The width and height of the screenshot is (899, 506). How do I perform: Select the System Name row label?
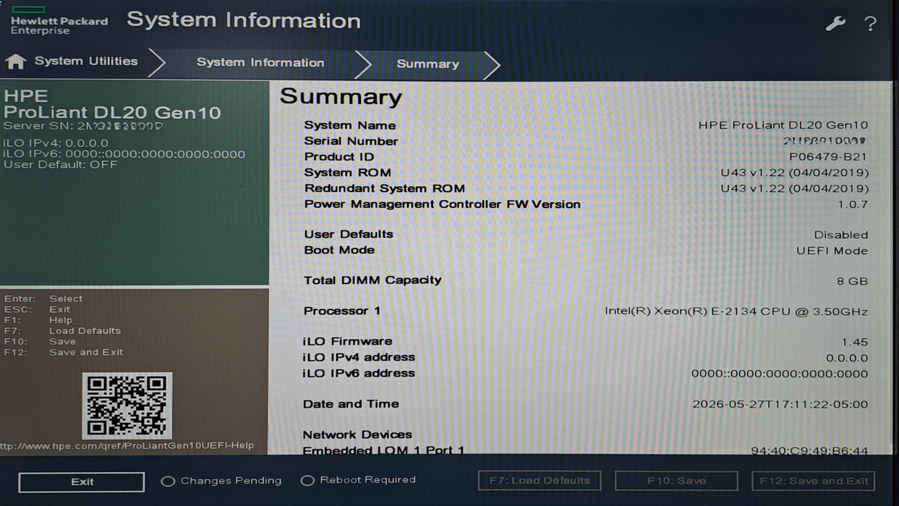click(x=349, y=126)
